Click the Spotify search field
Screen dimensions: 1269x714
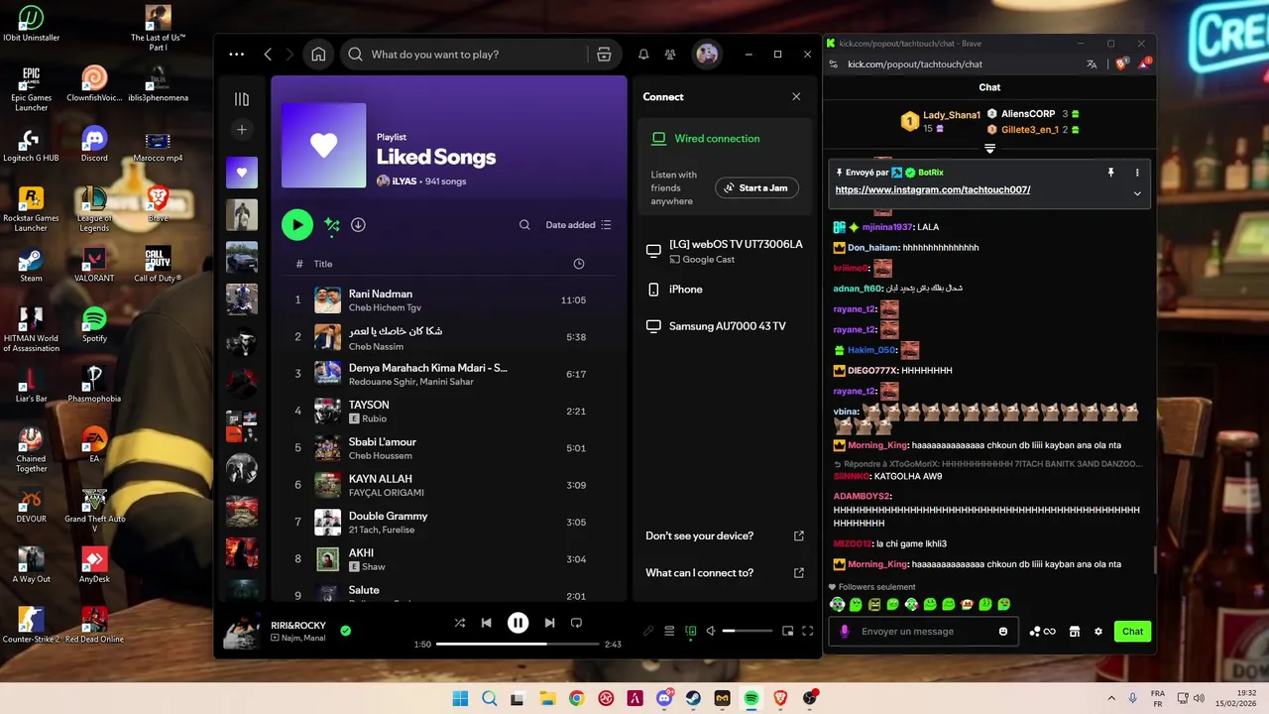(481, 55)
